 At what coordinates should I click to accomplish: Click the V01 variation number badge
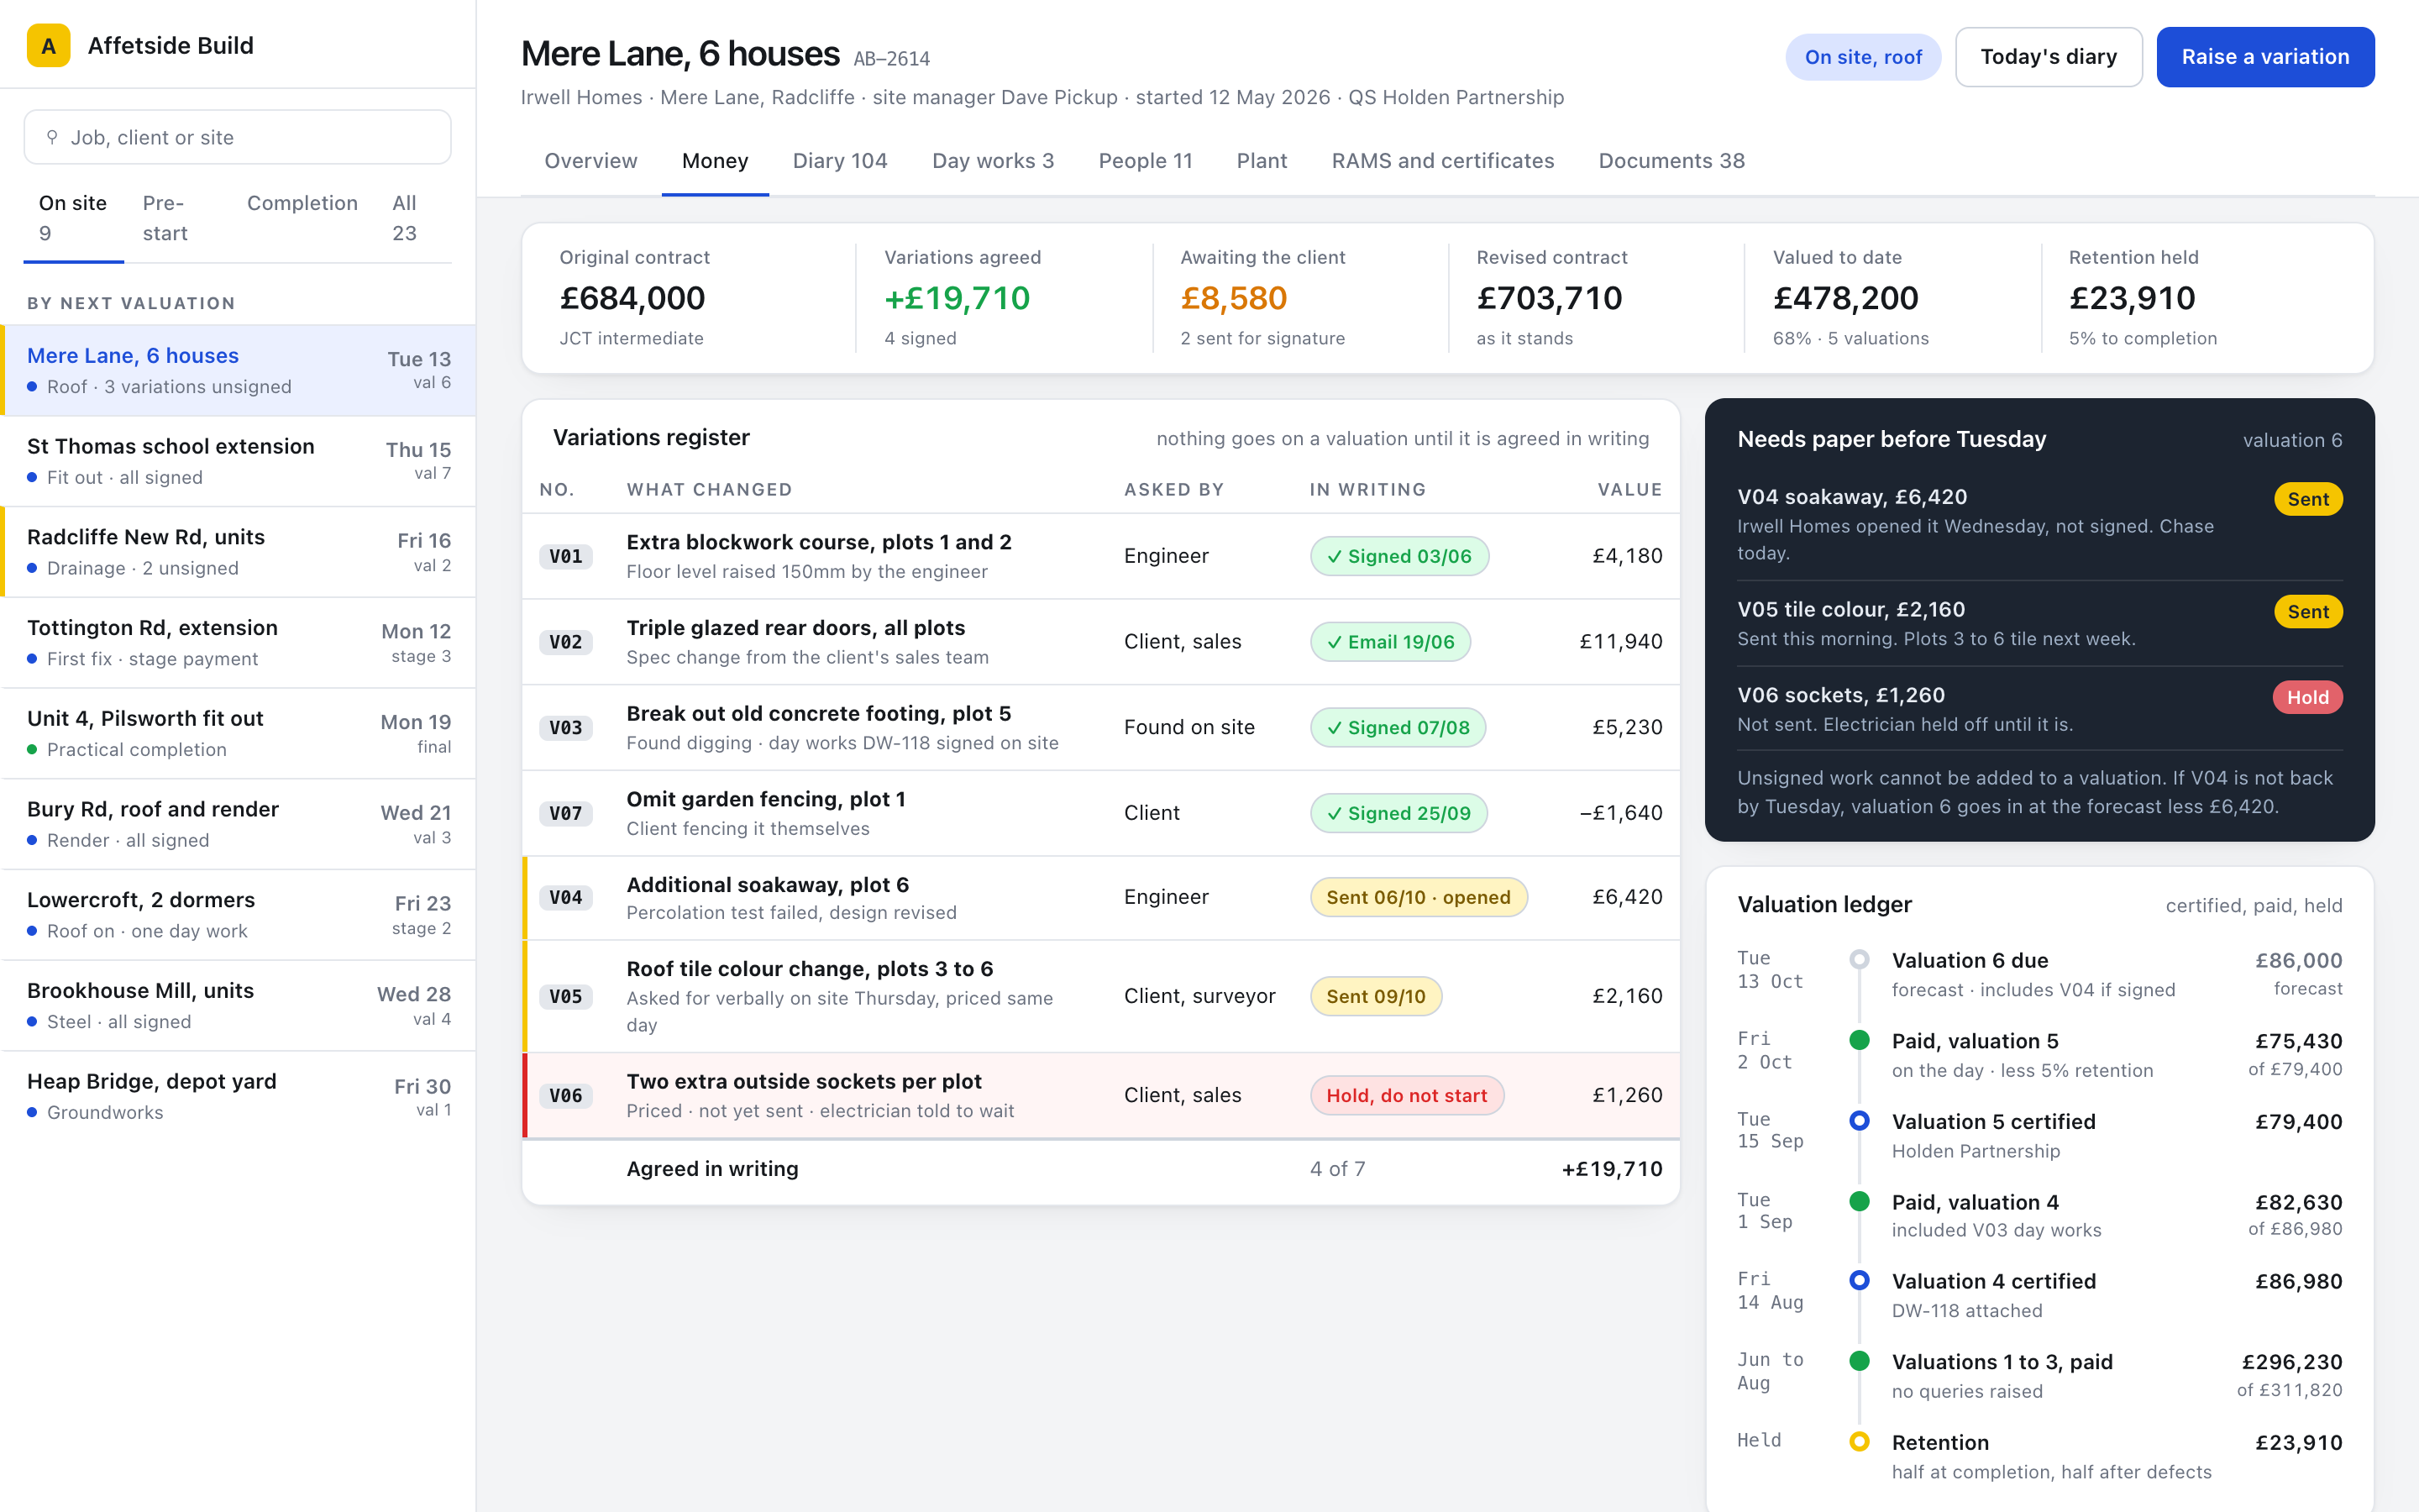566,556
